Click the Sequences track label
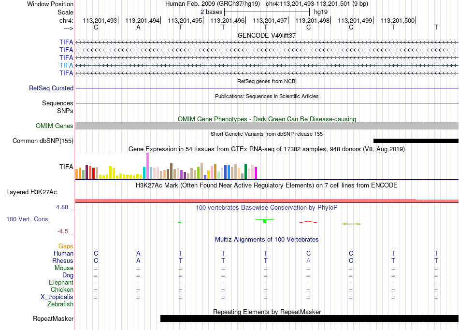Screen dimensions: 459x330 (x=57, y=103)
